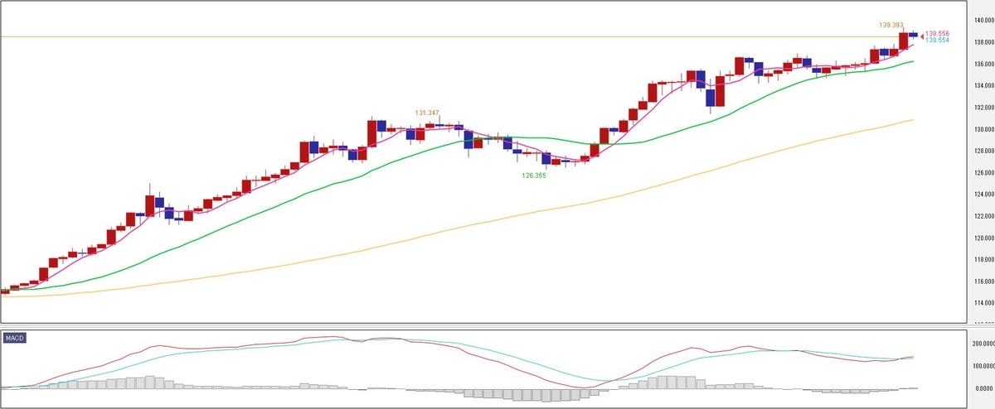The image size is (995, 409).
Task: Click 100.0000 on the MACD axis
Action: (983, 365)
